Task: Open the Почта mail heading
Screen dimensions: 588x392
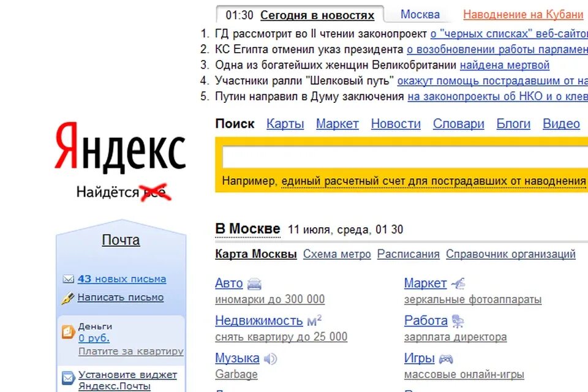Action: [x=121, y=239]
